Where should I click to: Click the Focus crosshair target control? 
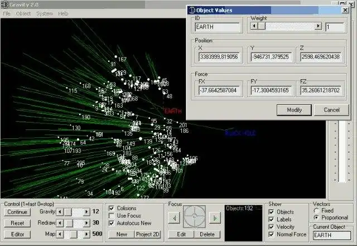coord(194,216)
